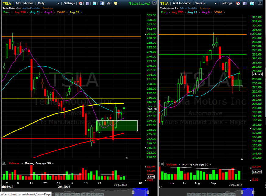The image size is (266, 196).
Task: Select the YTD range in Daily chart
Action: tap(67, 194)
